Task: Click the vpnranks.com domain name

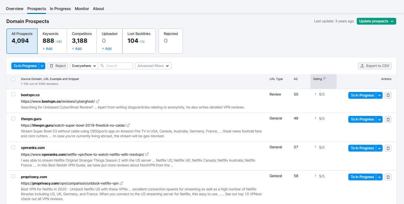Action: [x=33, y=148]
